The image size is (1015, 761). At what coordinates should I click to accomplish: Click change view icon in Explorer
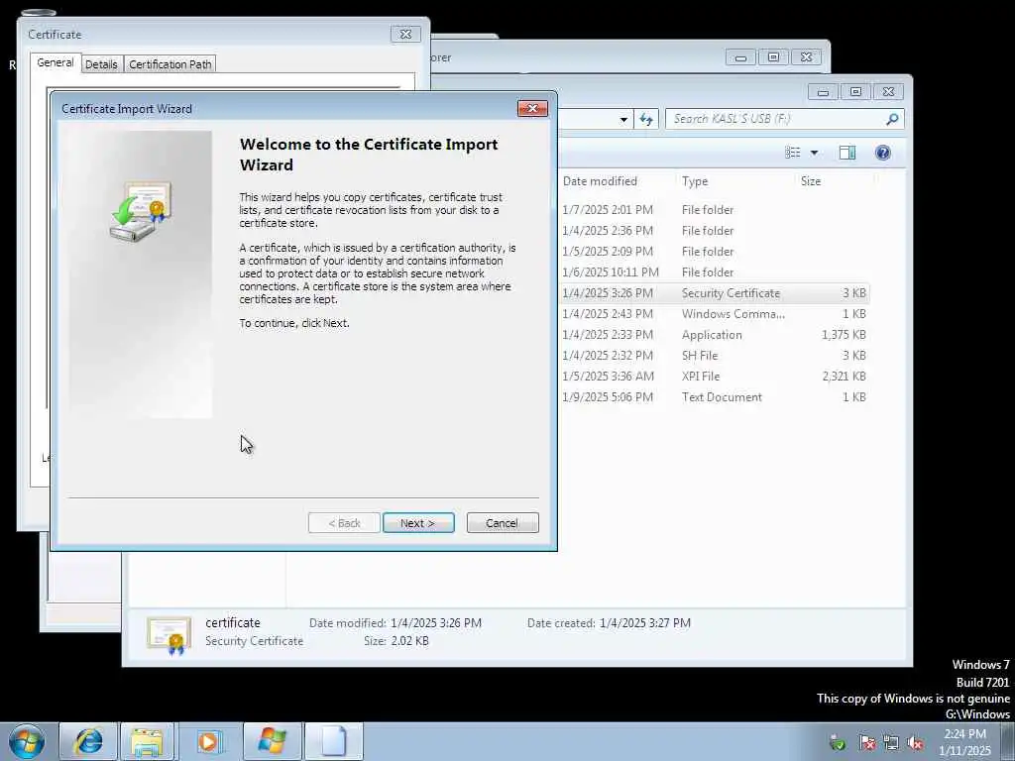pyautogui.click(x=792, y=152)
